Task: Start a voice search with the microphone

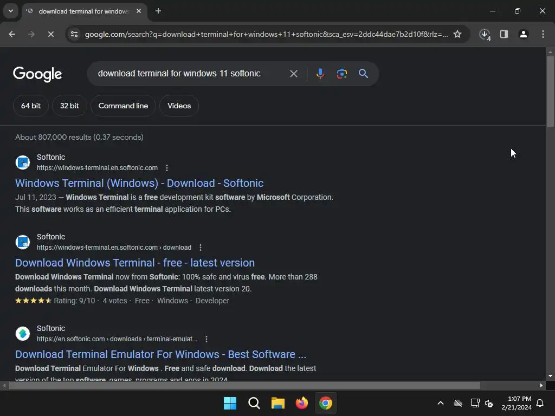Action: point(320,74)
